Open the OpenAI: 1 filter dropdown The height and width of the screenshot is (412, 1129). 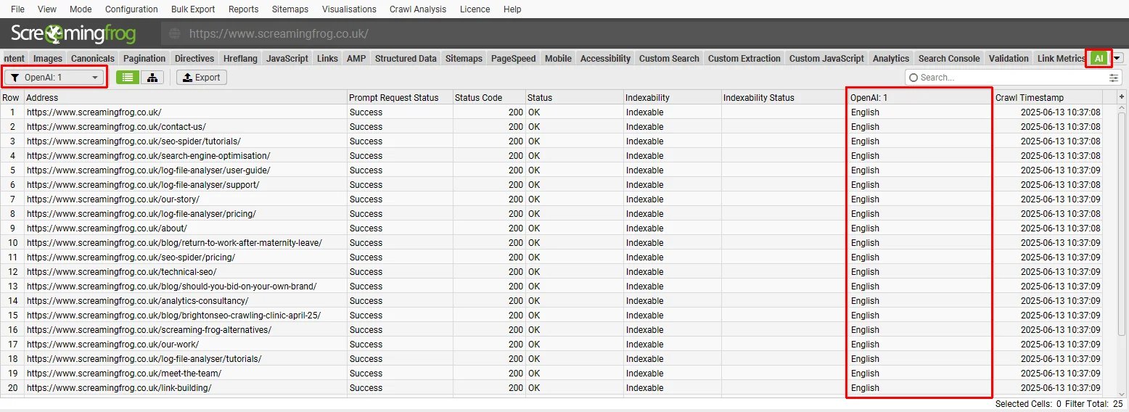pyautogui.click(x=54, y=78)
